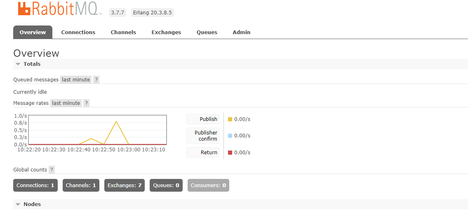Open Channels: 1 count button
This screenshot has height=211, width=468.
[x=81, y=185]
